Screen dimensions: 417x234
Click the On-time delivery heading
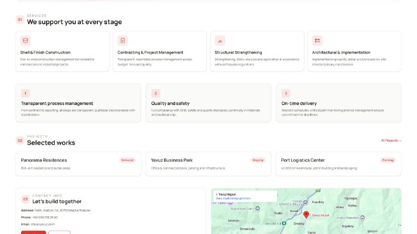(x=299, y=103)
